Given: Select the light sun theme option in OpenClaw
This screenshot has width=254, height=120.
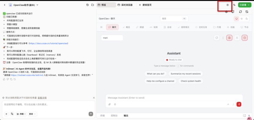Looking at the screenshot, I should [242, 19].
